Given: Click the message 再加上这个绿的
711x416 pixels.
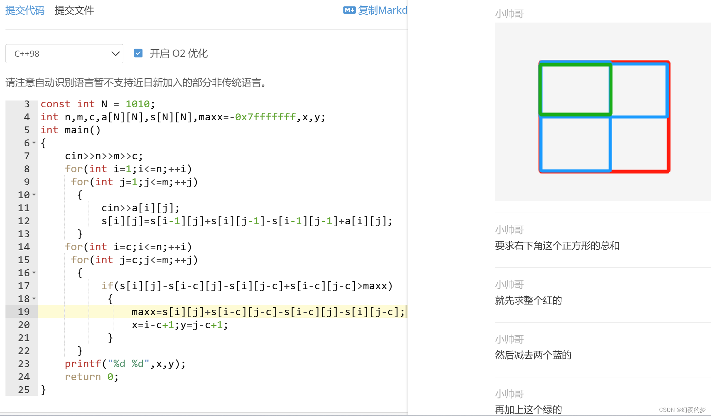Looking at the screenshot, I should [528, 410].
